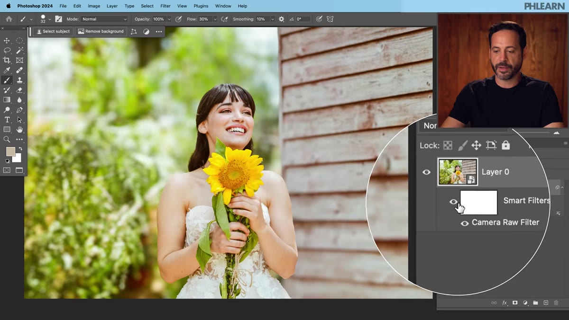The image size is (569, 320).
Task: Open the Brush Settings panel
Action: 58,19
